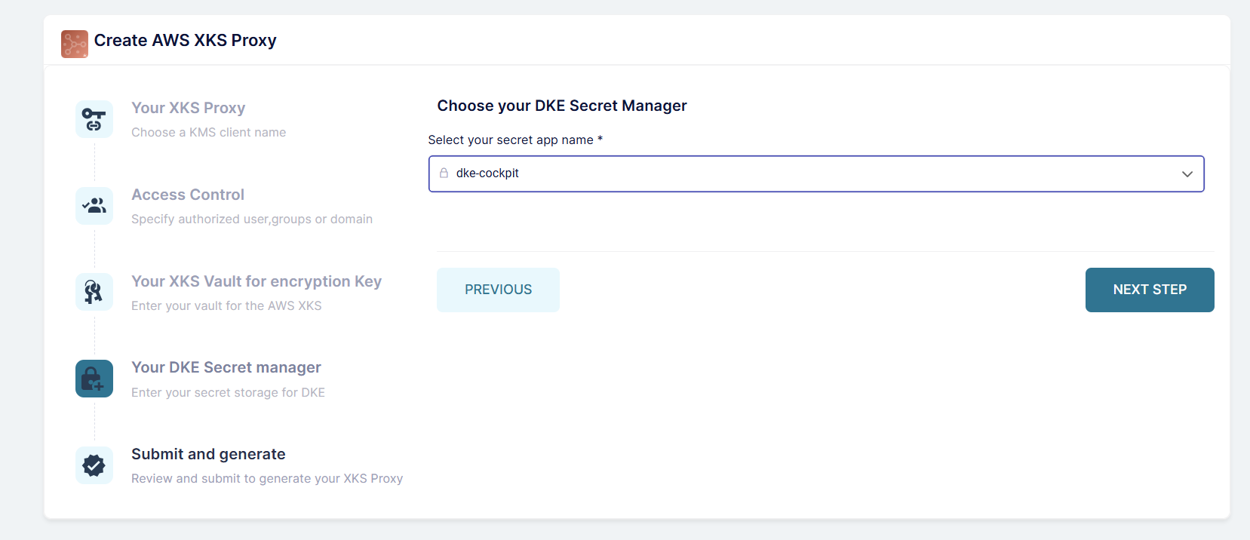Viewport: 1250px width, 540px height.
Task: Click the padlock icon inside the secret app field
Action: [x=444, y=173]
